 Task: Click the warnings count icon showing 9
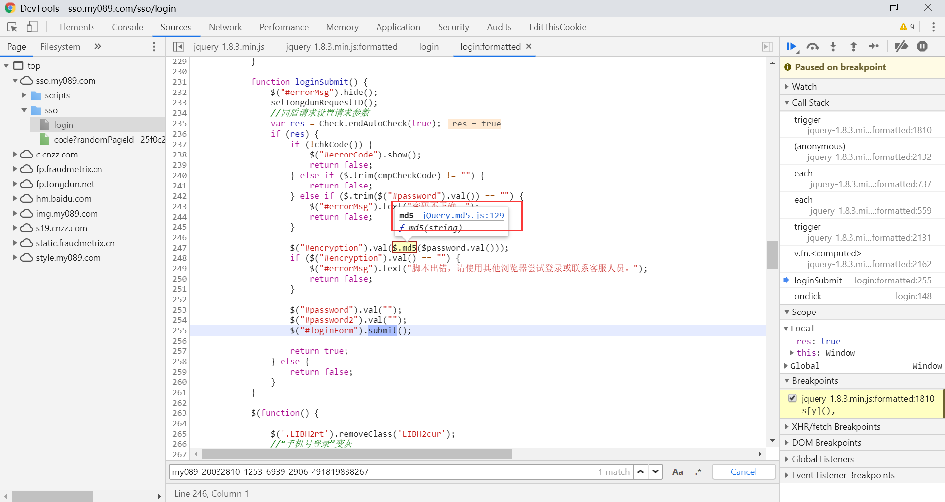coord(907,27)
